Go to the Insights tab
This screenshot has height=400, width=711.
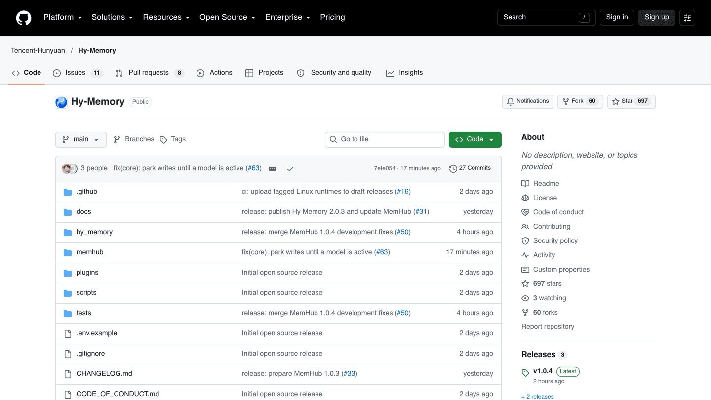tap(404, 73)
